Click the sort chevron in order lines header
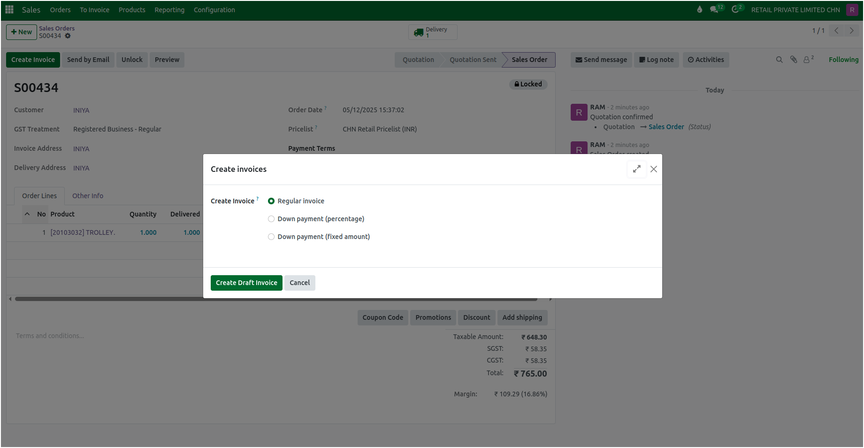Screen dimensions: 864x448 (27, 214)
